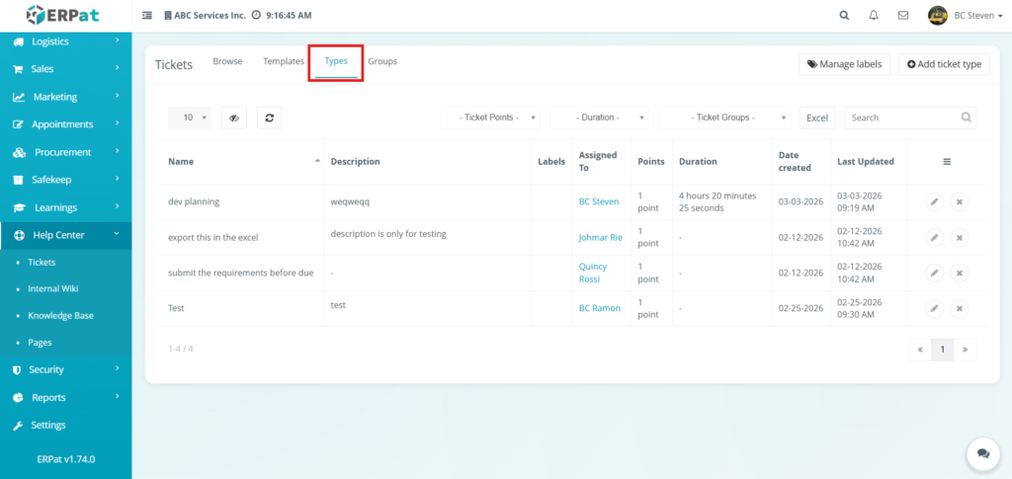Click the Safekeep archive icon

click(19, 180)
